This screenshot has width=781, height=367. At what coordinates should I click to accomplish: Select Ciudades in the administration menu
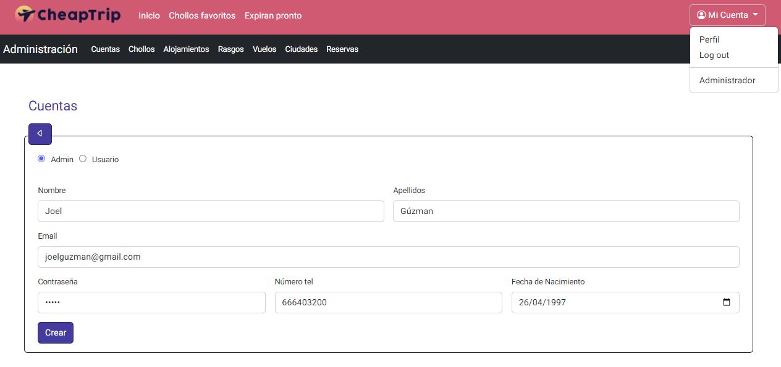click(x=301, y=49)
